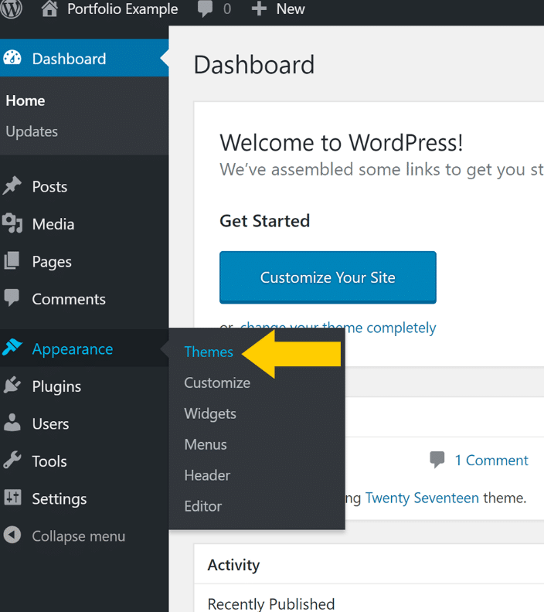Image resolution: width=544 pixels, height=612 pixels.
Task: Open the Pages menu
Action: click(52, 262)
